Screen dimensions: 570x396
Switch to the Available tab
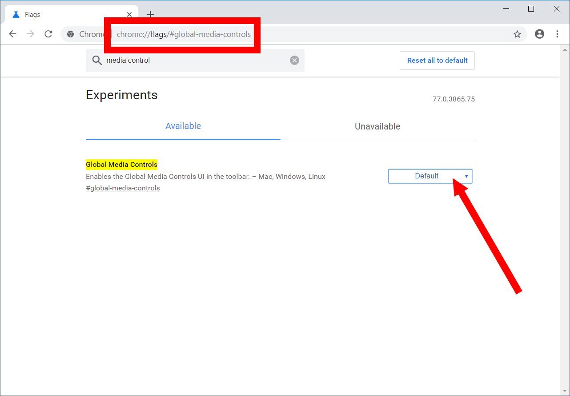[183, 126]
